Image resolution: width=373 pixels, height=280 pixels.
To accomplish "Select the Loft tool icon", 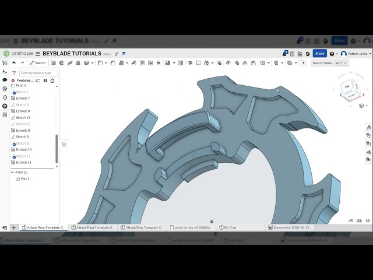I will [78, 63].
